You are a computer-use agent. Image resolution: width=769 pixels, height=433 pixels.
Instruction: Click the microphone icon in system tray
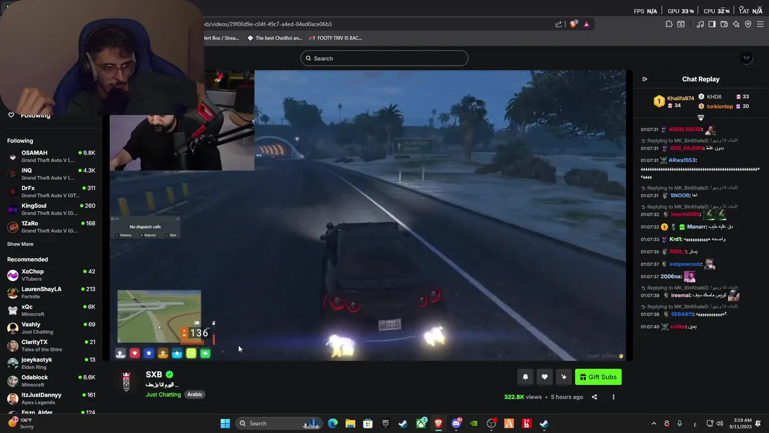click(x=679, y=423)
